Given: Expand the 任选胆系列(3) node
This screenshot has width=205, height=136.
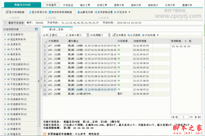Looking at the screenshot, I should (x=5, y=104).
